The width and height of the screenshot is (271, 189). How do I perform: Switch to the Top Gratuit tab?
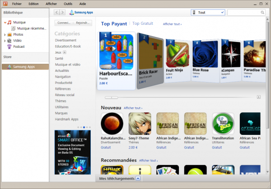[x=143, y=23]
